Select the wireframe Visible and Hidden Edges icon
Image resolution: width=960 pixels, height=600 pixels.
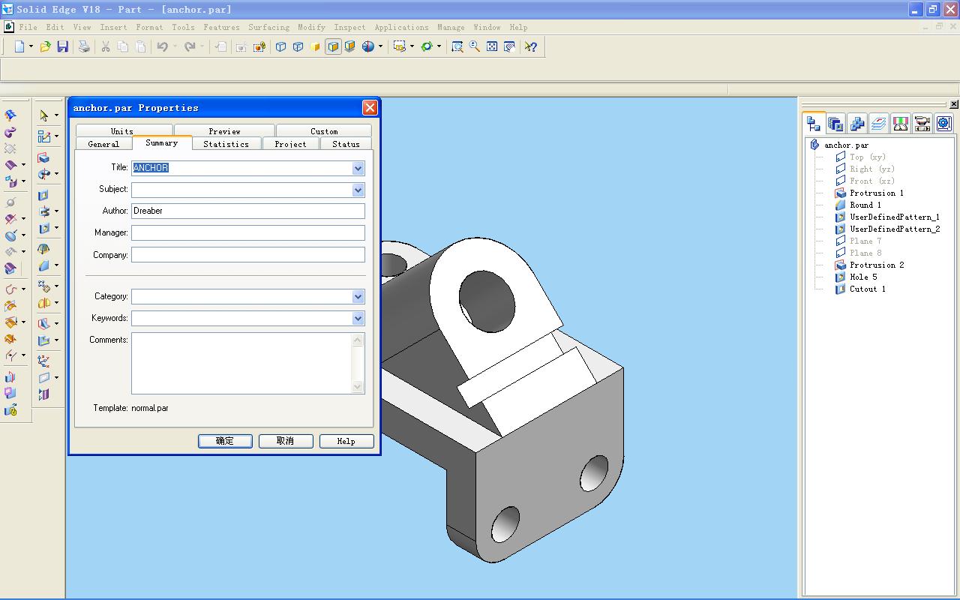point(298,46)
